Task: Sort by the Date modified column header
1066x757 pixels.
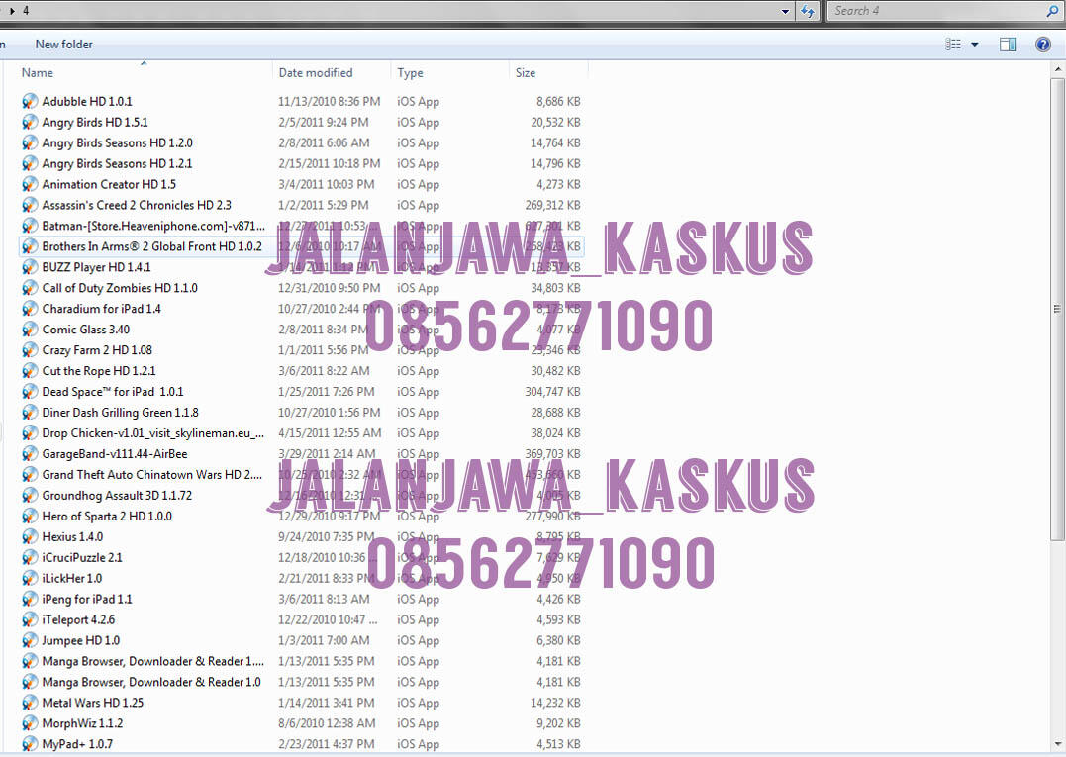Action: click(316, 72)
